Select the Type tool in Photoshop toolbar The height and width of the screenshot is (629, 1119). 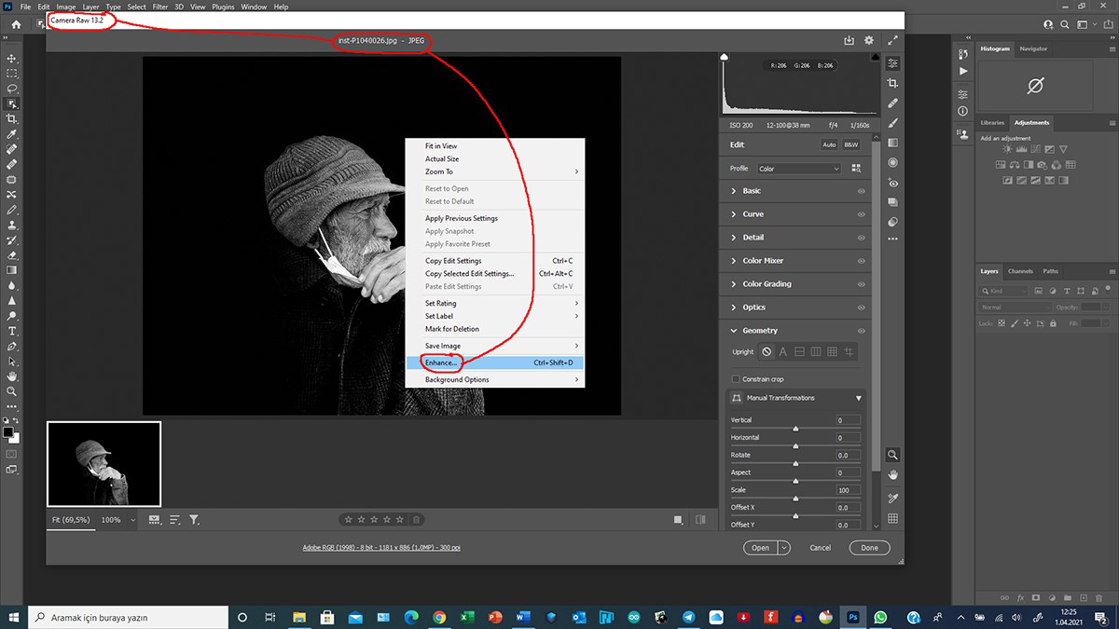[12, 331]
